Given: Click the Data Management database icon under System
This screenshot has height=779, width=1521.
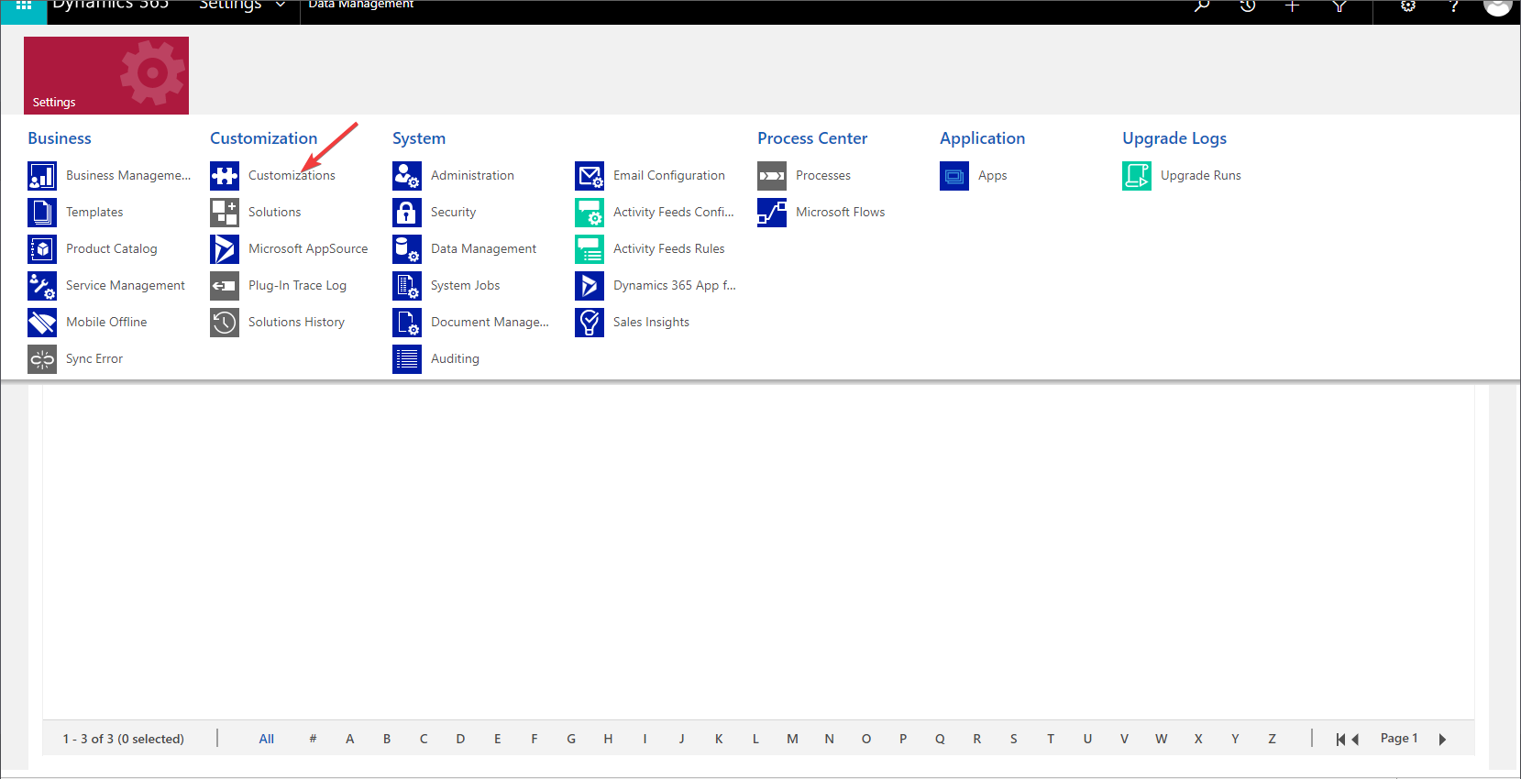Looking at the screenshot, I should [407, 249].
